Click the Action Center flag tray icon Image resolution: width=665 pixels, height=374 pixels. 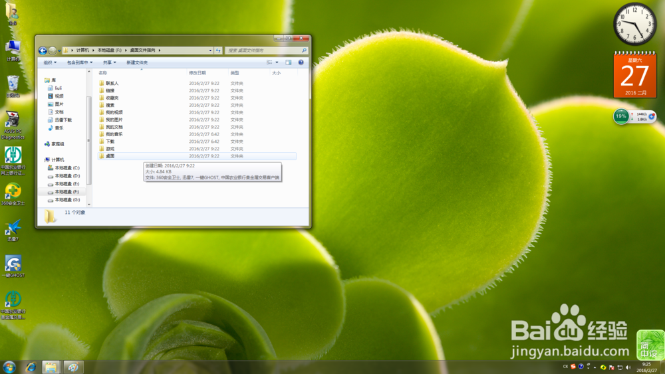[x=612, y=367]
